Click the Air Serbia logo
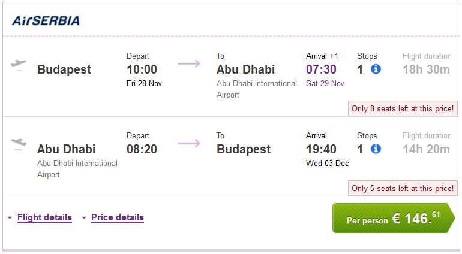Image resolution: width=462 pixels, height=254 pixels. point(46,21)
